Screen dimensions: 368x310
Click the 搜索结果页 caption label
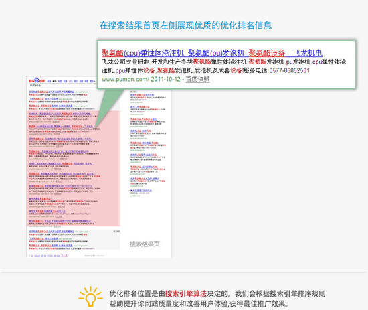click(x=145, y=244)
